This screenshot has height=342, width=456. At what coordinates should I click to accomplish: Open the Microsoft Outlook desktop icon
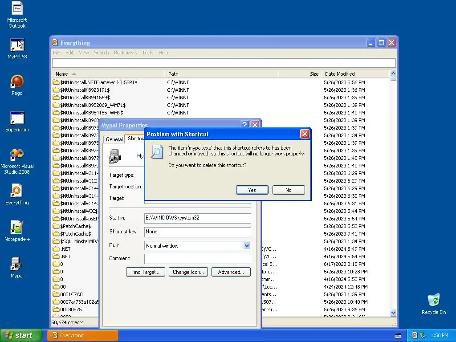click(17, 14)
